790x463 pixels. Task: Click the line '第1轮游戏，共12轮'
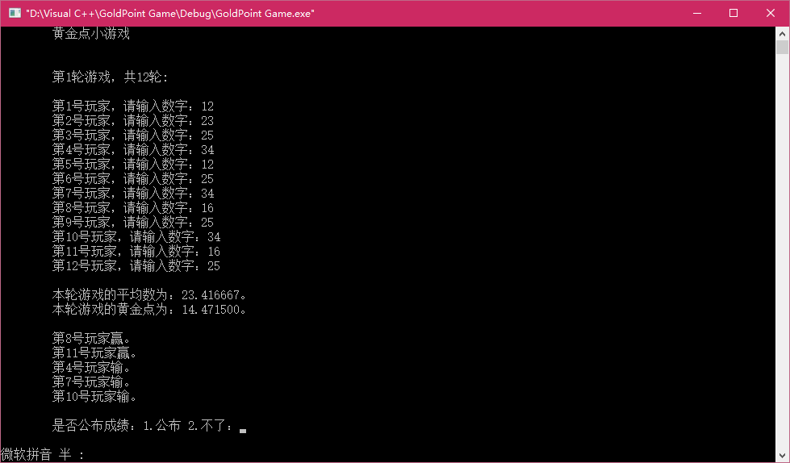111,77
